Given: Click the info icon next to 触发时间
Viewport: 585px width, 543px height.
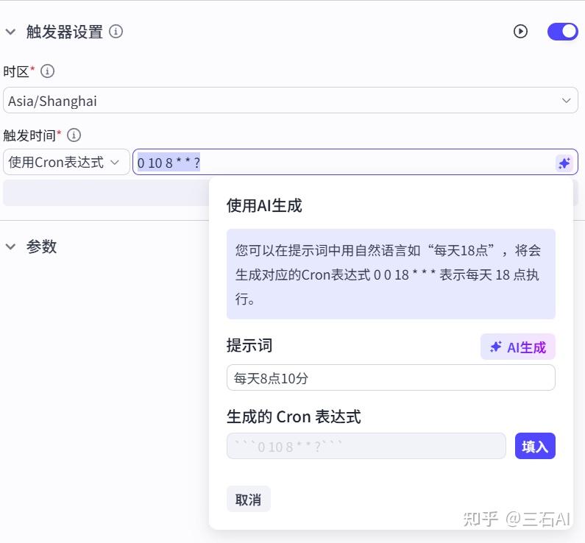Looking at the screenshot, I should pyautogui.click(x=74, y=135).
